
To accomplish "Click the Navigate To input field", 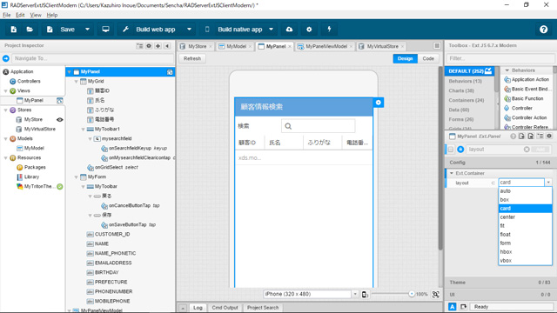I will click(93, 58).
